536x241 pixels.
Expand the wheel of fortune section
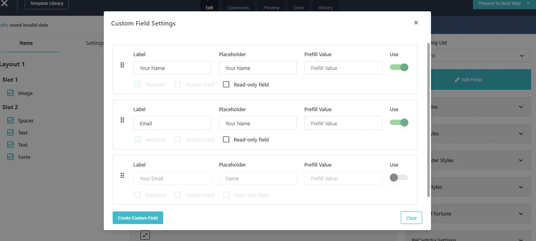(x=469, y=214)
